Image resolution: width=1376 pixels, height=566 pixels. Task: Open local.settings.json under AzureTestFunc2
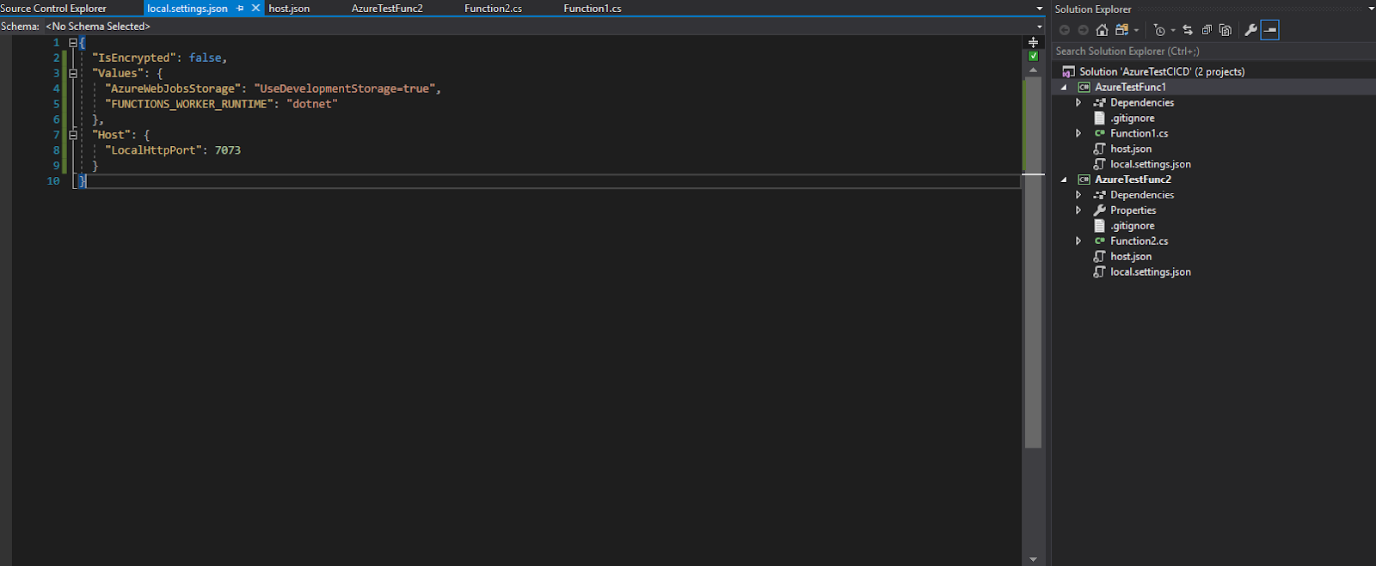click(1151, 272)
